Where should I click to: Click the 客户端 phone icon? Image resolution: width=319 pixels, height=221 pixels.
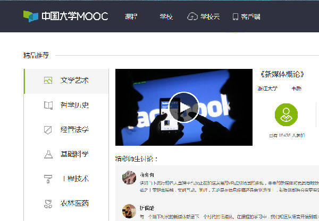coord(236,16)
